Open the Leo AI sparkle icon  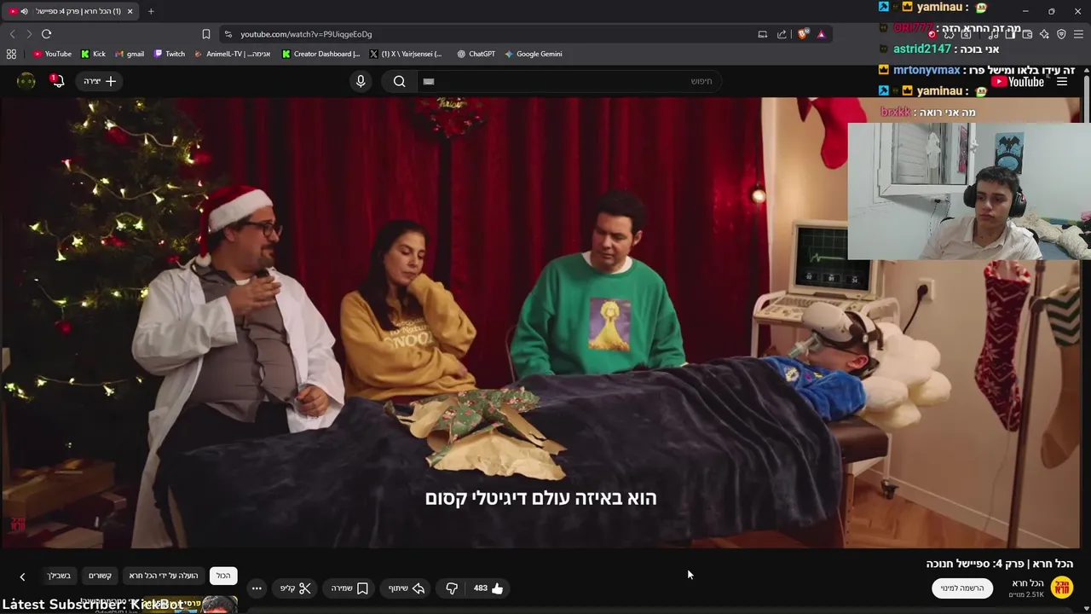coord(1044,34)
